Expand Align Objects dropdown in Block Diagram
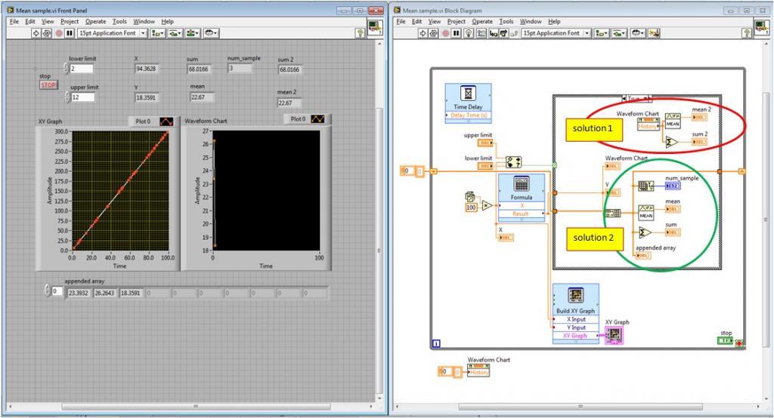 [x=602, y=33]
